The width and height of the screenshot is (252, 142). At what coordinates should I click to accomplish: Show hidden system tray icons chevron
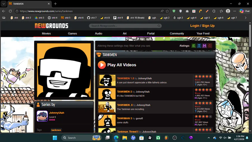click(x=209, y=138)
